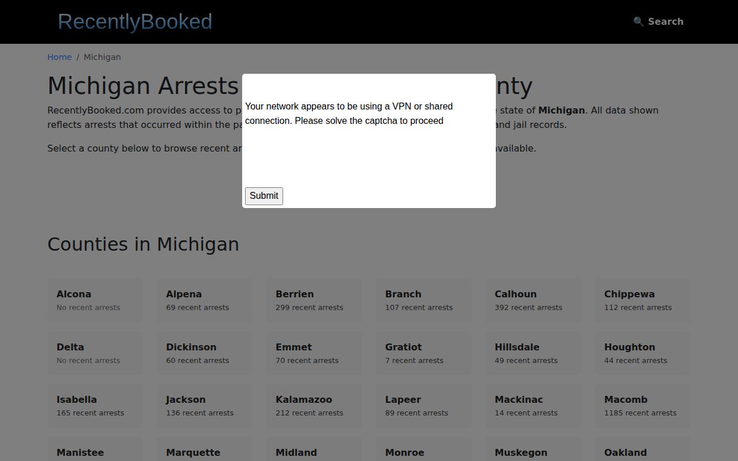Open the Alpena county card

tap(205, 300)
